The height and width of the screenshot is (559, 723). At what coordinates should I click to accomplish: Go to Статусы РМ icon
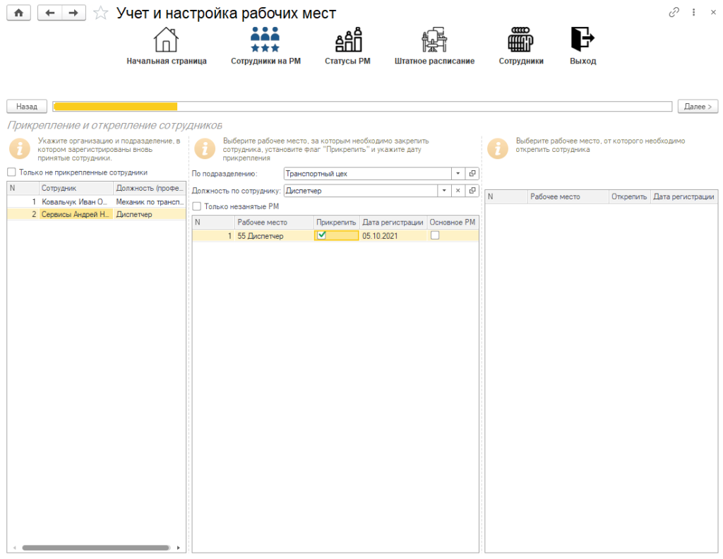(347, 40)
